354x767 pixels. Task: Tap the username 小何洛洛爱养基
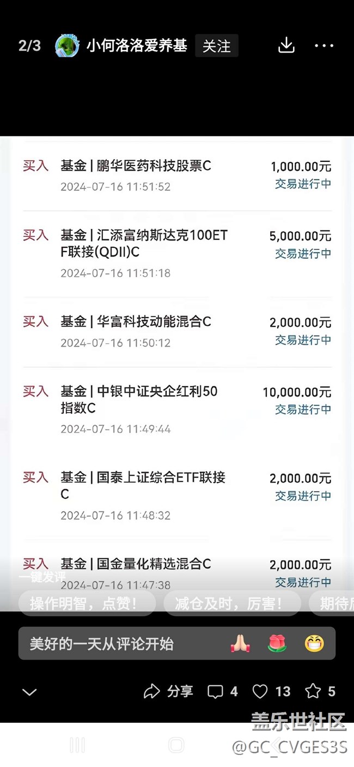pyautogui.click(x=137, y=46)
